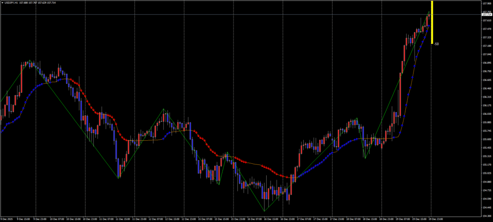Select the current price tag 157.714
Screen dimensions: 493x222
point(486,14)
